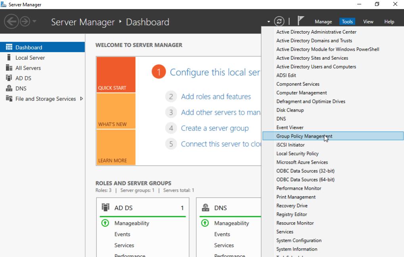Open Recovery Drive
Image resolution: width=404 pixels, height=257 pixels.
coord(333,206)
